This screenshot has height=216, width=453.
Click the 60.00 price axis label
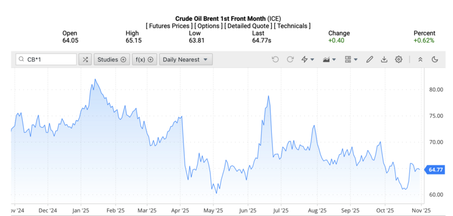click(436, 194)
